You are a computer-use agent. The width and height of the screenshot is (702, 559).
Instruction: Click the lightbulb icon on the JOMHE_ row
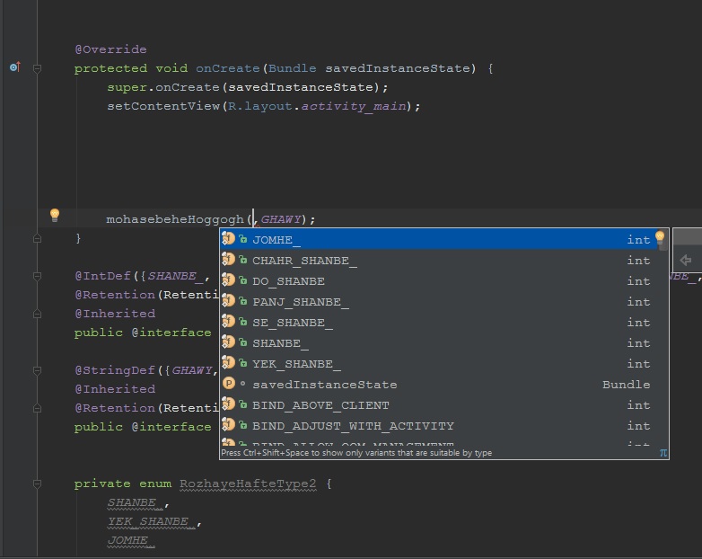(x=660, y=238)
